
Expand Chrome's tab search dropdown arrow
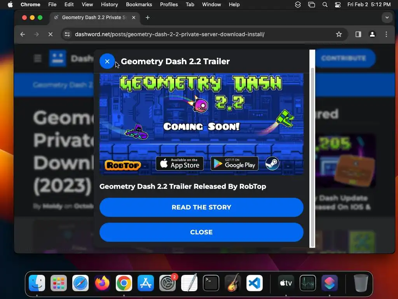coord(387,18)
